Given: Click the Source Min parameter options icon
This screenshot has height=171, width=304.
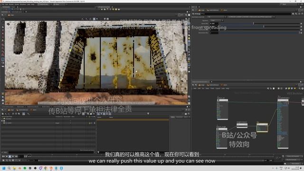Looking at the screenshot, I should (x=301, y=23).
